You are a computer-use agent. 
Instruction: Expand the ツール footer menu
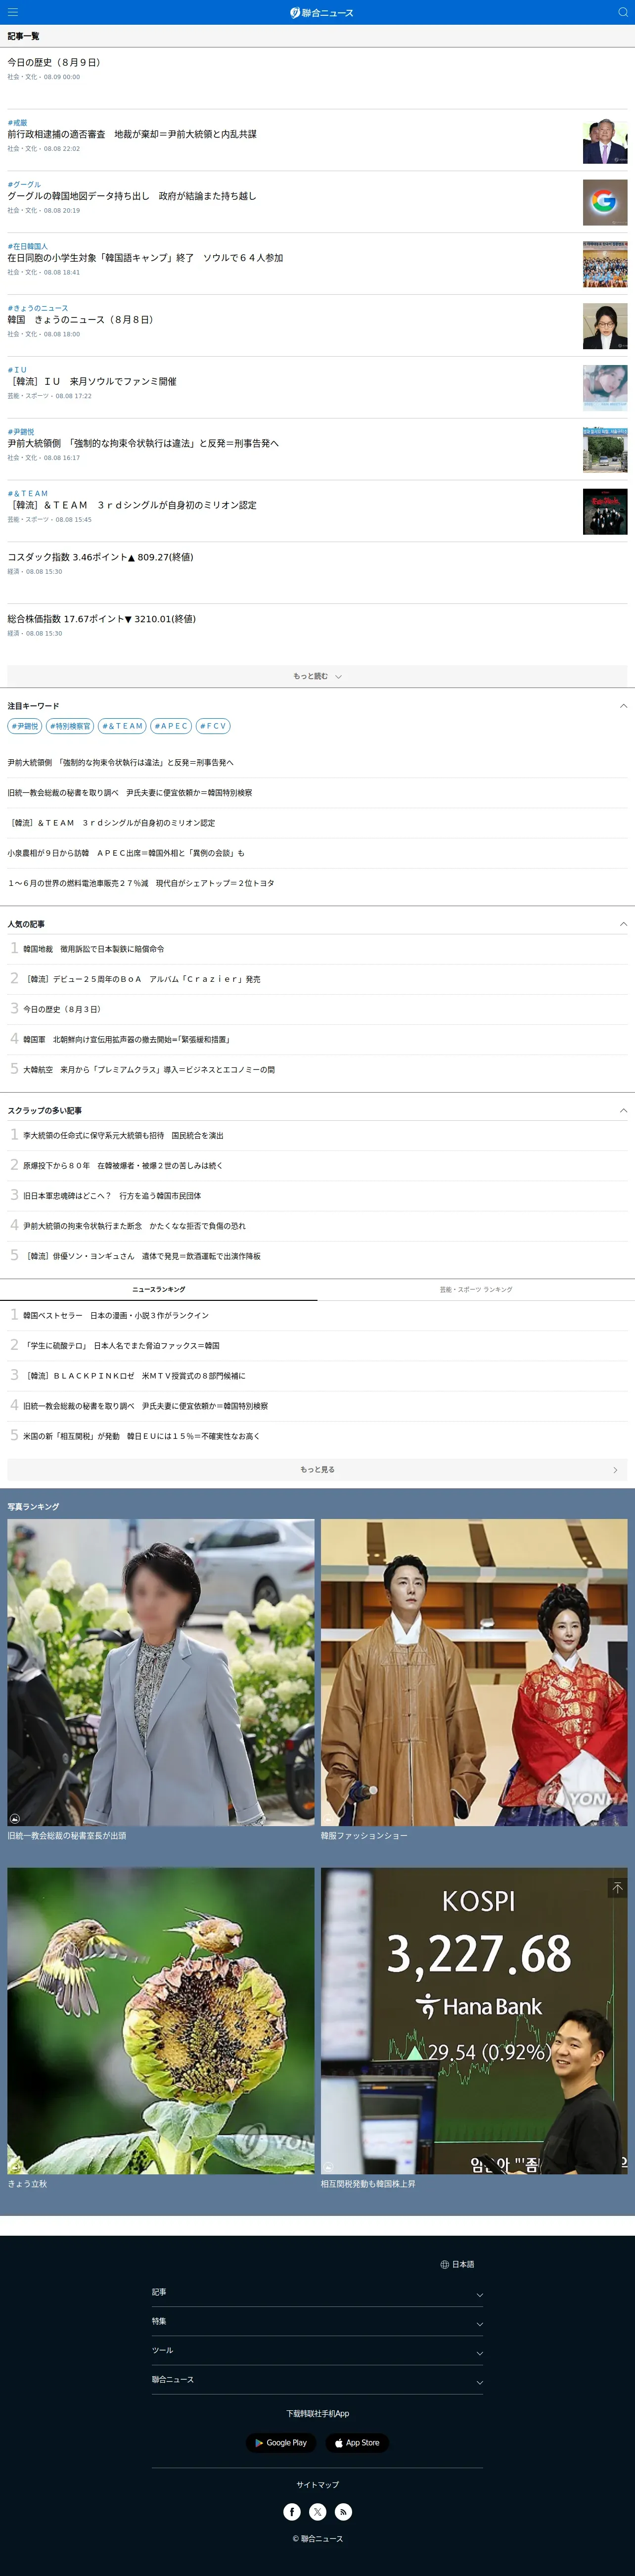click(317, 2350)
